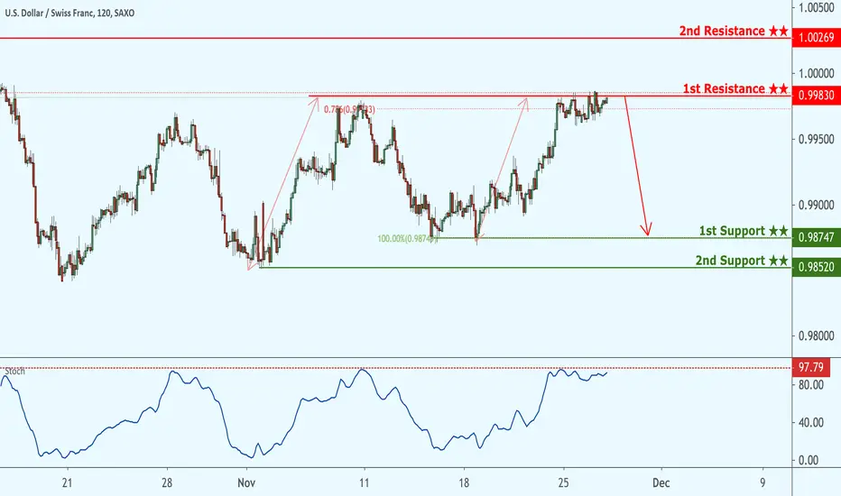Click the green 0.98747 price tag
Image resolution: width=841 pixels, height=496 pixels.
pos(817,237)
